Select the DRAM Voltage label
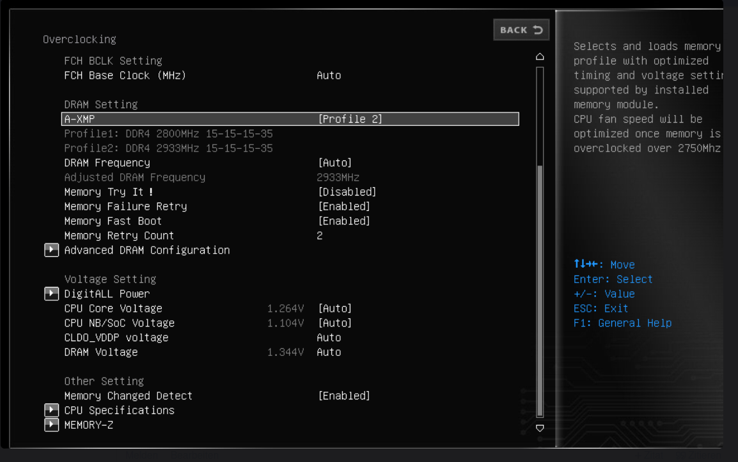Viewport: 738px width, 462px height. [x=100, y=352]
